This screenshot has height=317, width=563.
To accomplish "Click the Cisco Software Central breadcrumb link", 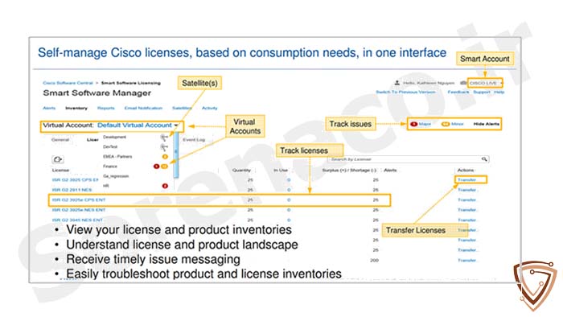I will (68, 83).
